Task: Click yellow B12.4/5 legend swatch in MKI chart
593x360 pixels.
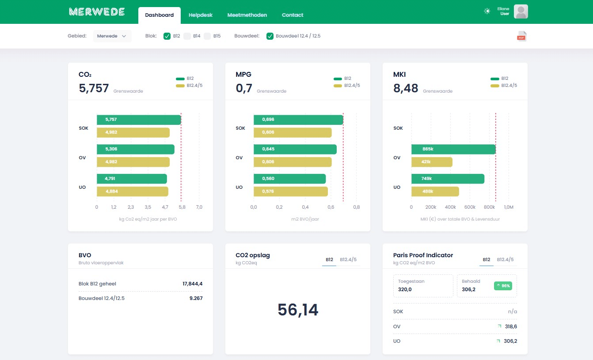Action: [x=494, y=86]
